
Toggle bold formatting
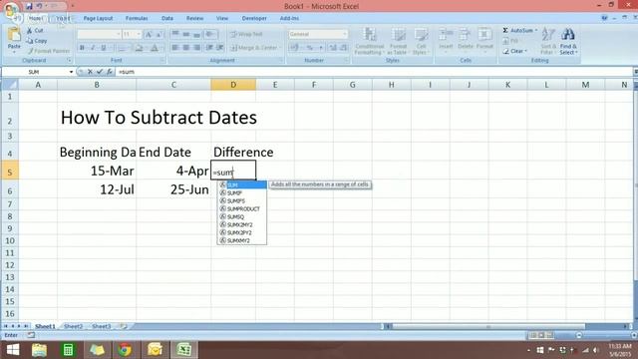[82, 48]
